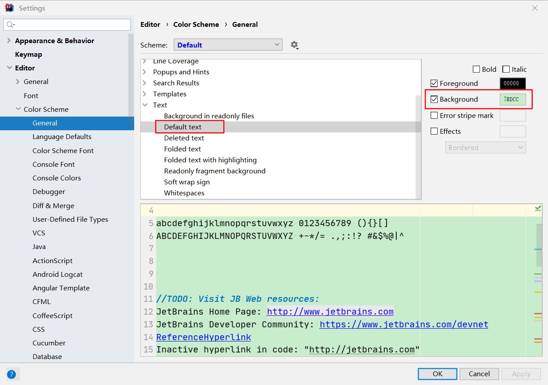Viewport: 548px width, 385px height.
Task: Click the blue help question mark icon
Action: click(11, 374)
